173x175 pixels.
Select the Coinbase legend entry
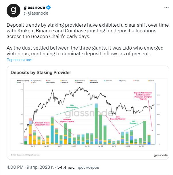point(108,81)
